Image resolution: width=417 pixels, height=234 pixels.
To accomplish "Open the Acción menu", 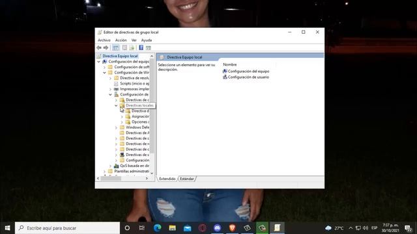I will coord(121,40).
